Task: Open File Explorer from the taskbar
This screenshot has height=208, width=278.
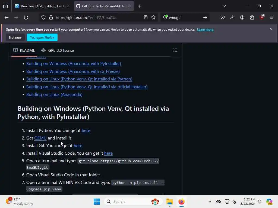Action: pos(169,201)
